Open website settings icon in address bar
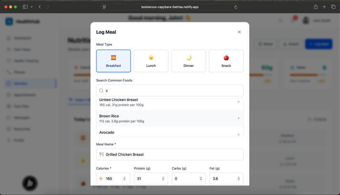 tap(104, 7)
